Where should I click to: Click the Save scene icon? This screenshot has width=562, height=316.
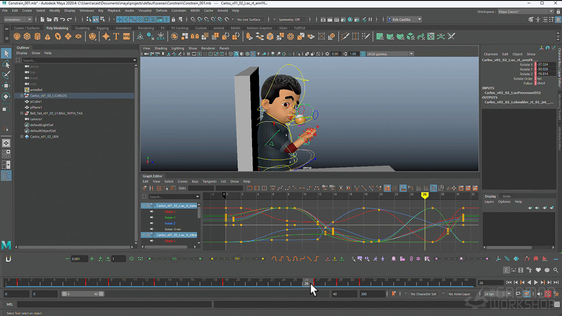pos(55,19)
